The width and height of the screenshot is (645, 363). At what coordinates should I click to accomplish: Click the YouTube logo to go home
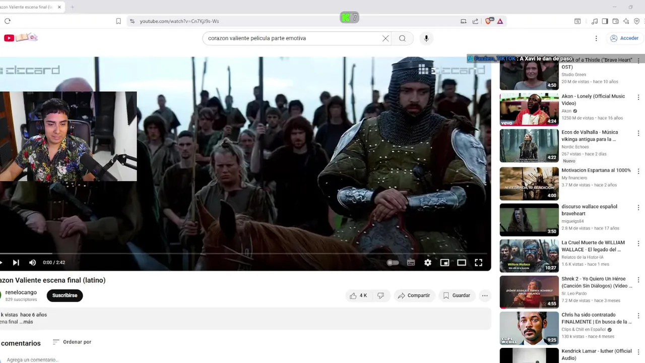pos(20,38)
